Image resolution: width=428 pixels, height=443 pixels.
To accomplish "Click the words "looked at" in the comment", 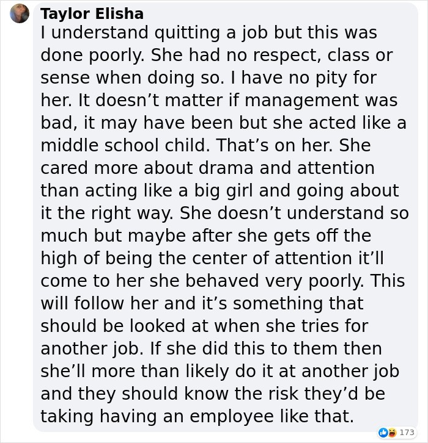I will (169, 326).
